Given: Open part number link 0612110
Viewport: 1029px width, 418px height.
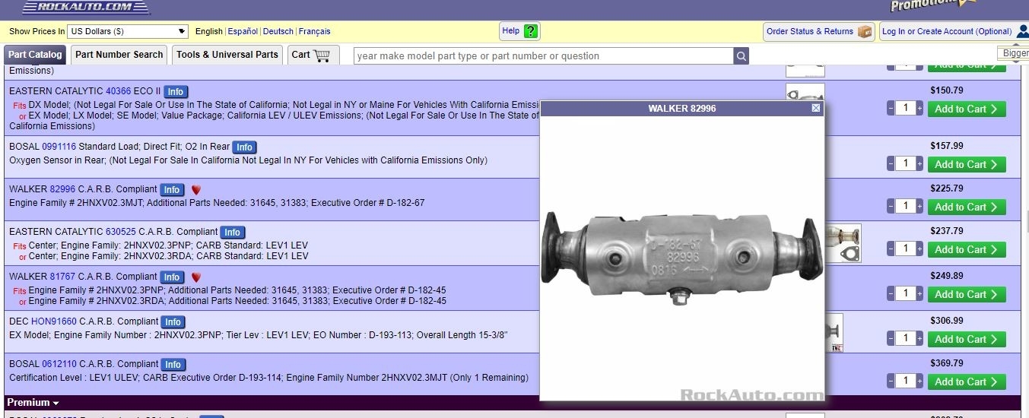Looking at the screenshot, I should [59, 364].
